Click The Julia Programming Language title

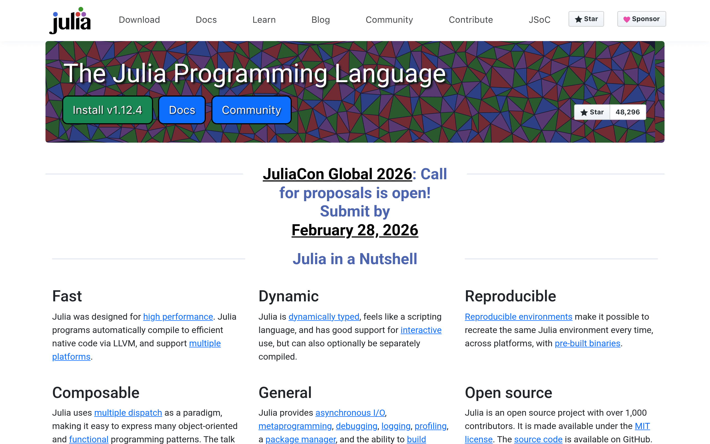point(255,74)
